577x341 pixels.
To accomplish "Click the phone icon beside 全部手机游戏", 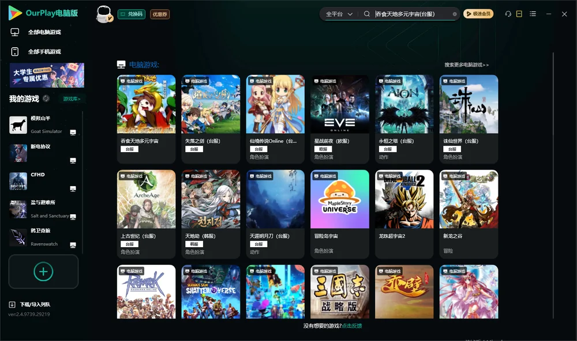I will tap(15, 52).
